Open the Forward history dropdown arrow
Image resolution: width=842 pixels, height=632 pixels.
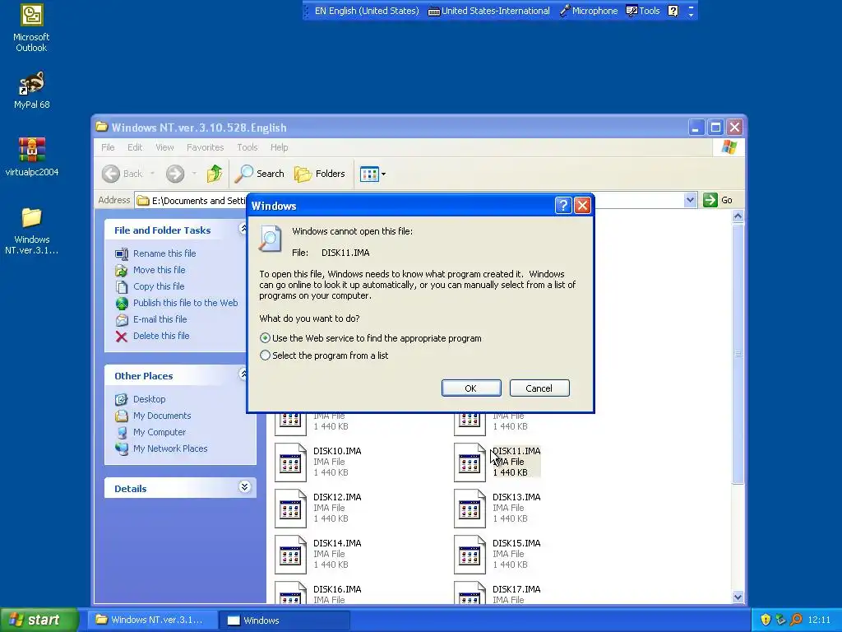click(194, 174)
